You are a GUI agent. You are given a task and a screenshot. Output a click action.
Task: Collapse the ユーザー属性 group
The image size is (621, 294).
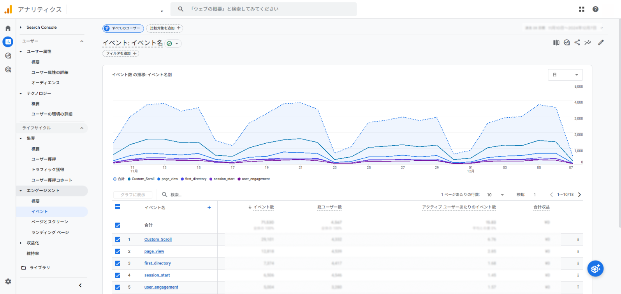pyautogui.click(x=21, y=51)
